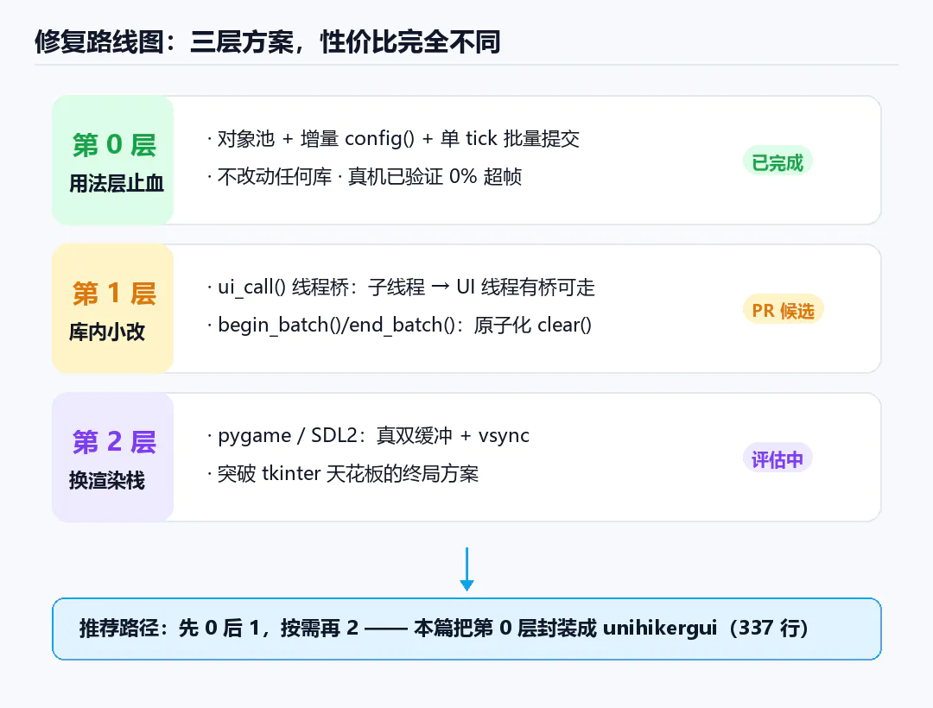Click the 推荐路径 recommendation box
Screen dimensions: 933x708
pyautogui.click(x=466, y=629)
